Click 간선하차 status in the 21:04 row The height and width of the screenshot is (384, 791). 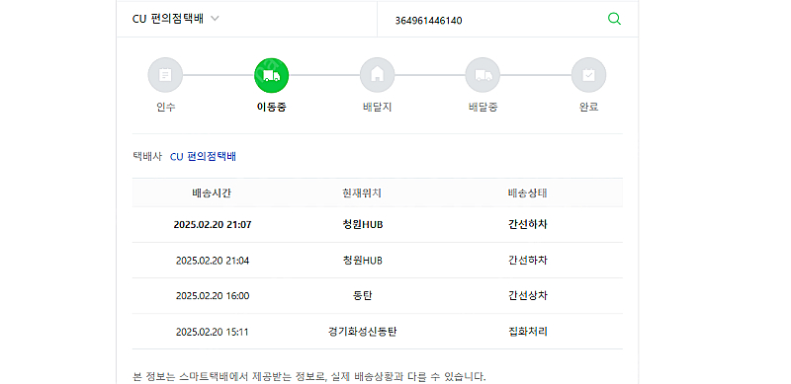528,261
